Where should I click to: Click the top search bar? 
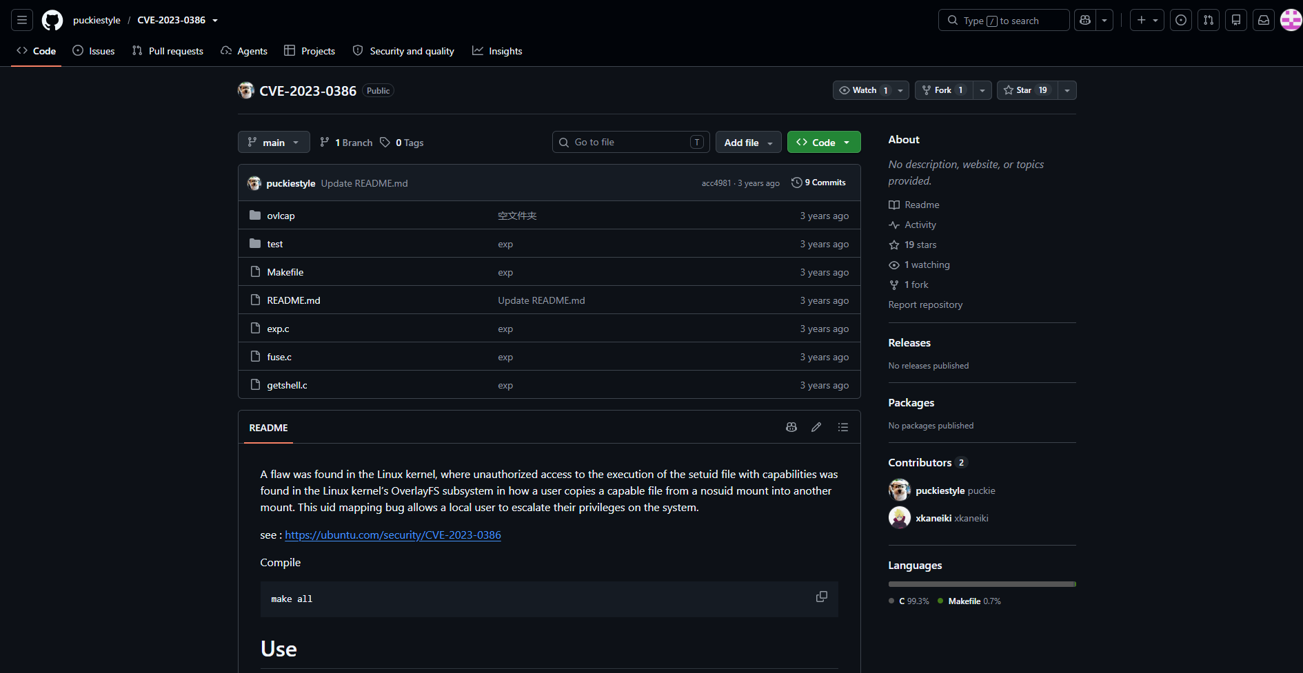coord(1004,20)
